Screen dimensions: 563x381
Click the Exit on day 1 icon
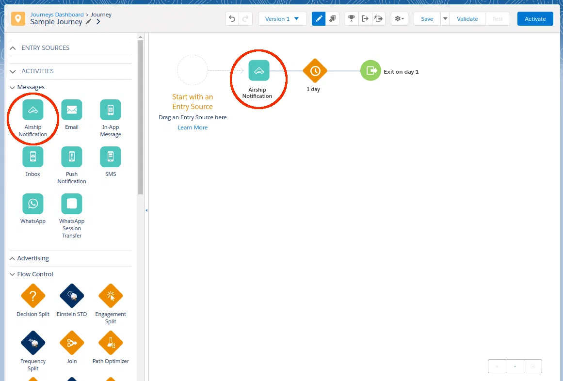point(370,71)
